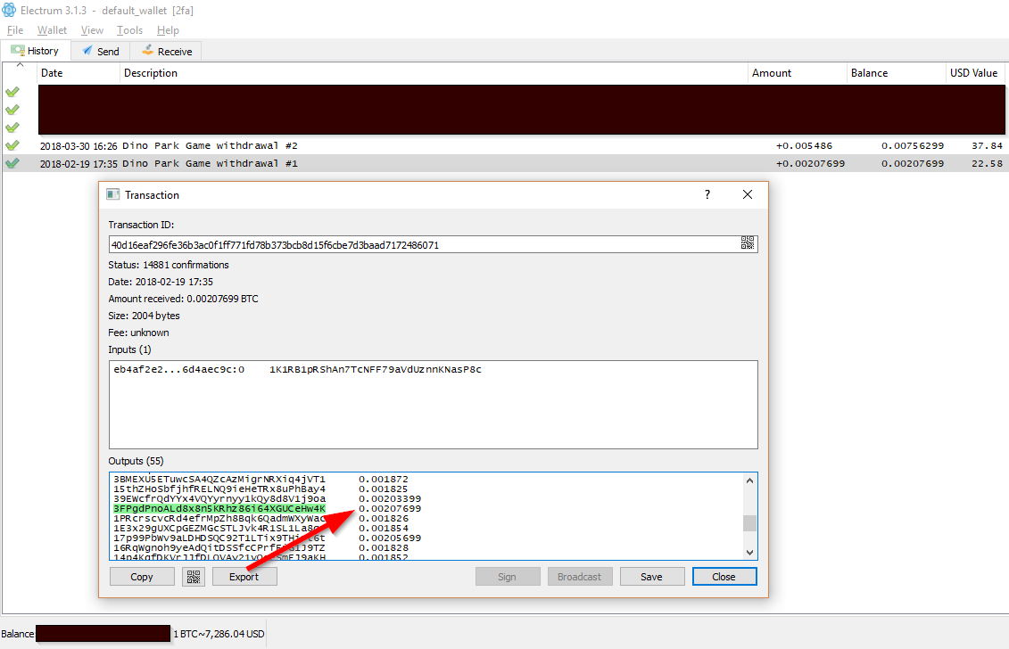Sort history by the Date column header
The width and height of the screenshot is (1009, 649).
[79, 73]
